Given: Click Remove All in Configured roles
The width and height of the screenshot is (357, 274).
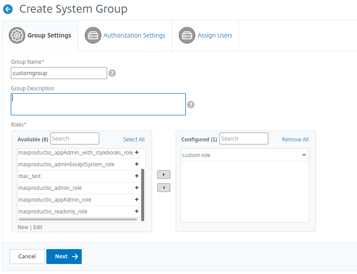Looking at the screenshot, I should (x=295, y=139).
